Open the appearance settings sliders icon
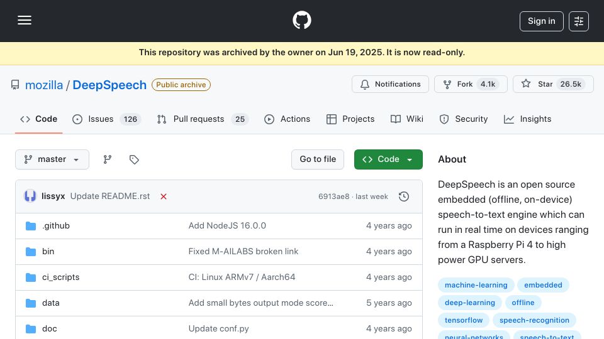Screen dimensions: 604x339 click(579, 21)
